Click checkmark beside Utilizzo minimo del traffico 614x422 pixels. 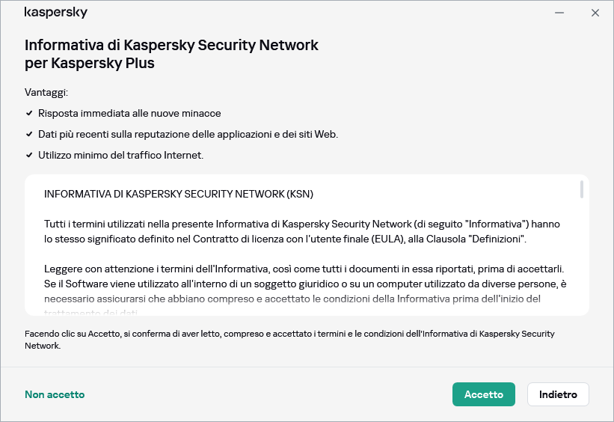point(29,155)
